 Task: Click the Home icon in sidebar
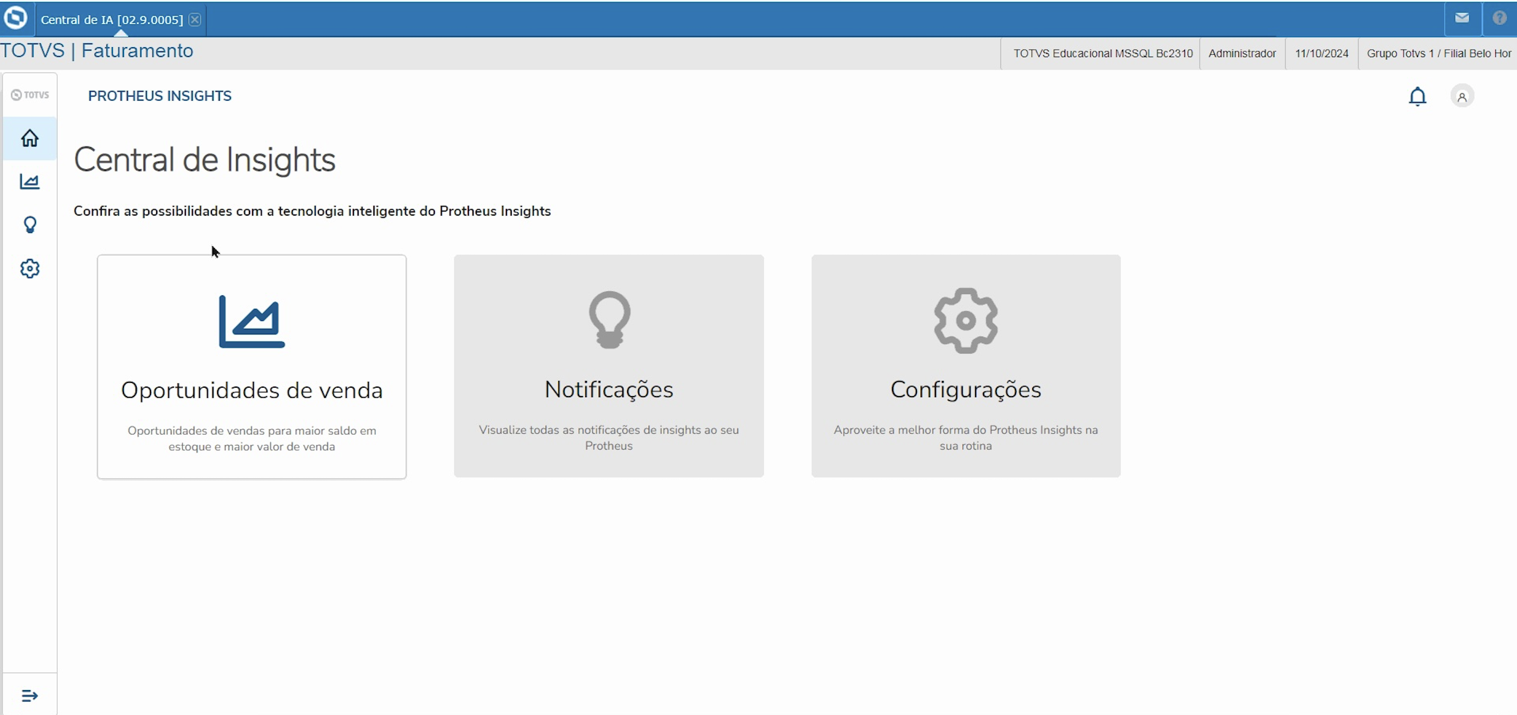30,138
